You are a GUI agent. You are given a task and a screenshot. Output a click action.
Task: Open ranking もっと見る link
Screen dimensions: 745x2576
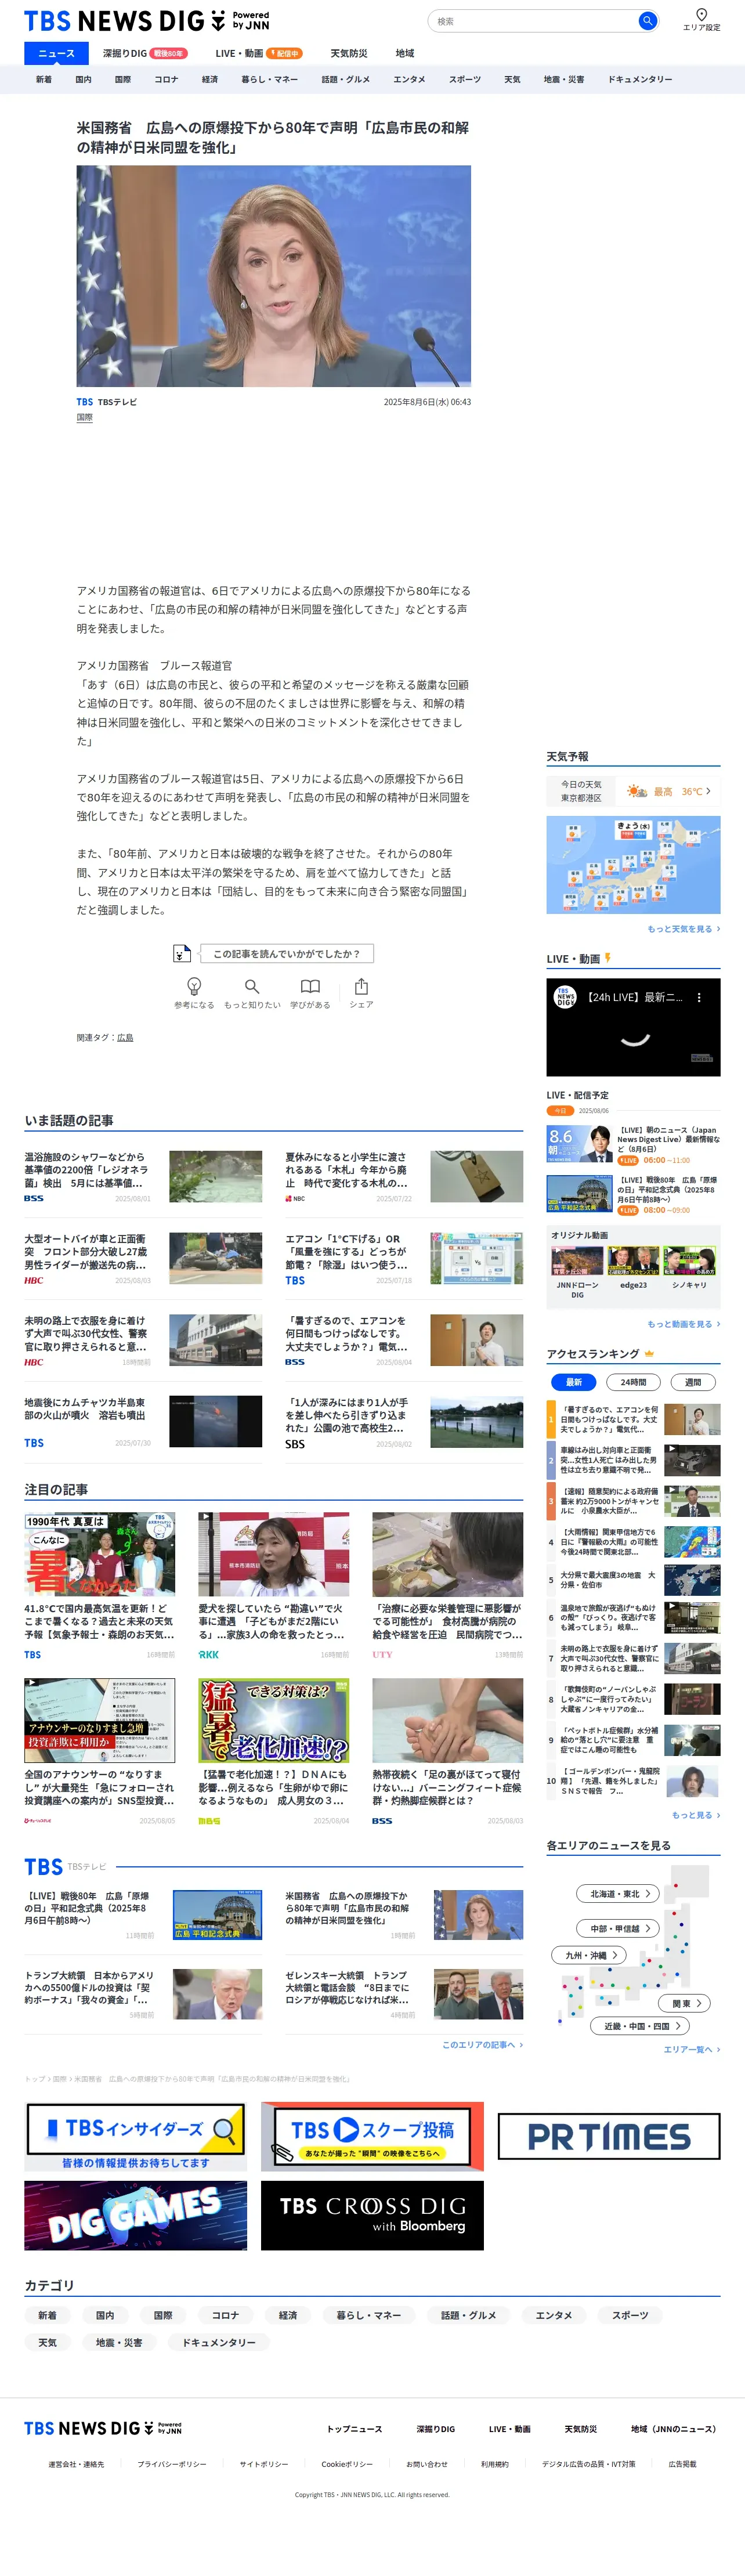click(x=696, y=1815)
